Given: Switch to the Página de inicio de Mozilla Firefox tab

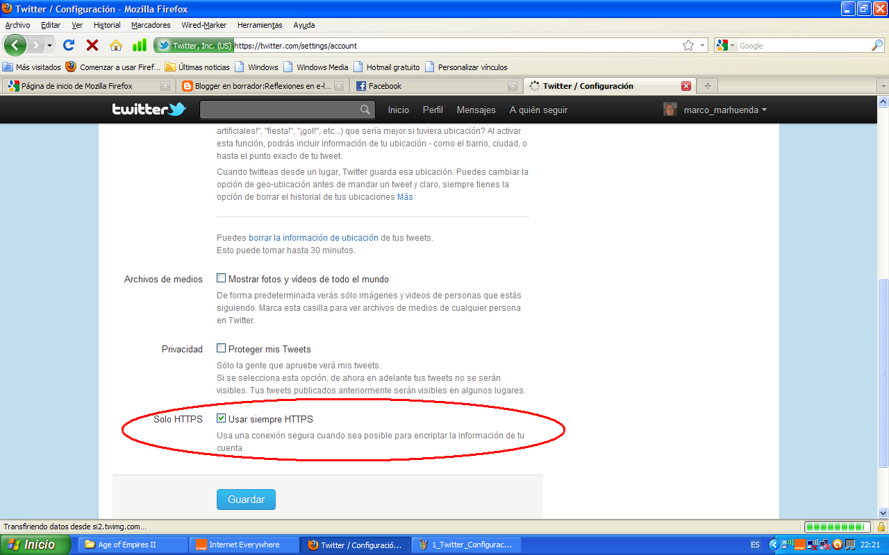Looking at the screenshot, I should pyautogui.click(x=88, y=86).
